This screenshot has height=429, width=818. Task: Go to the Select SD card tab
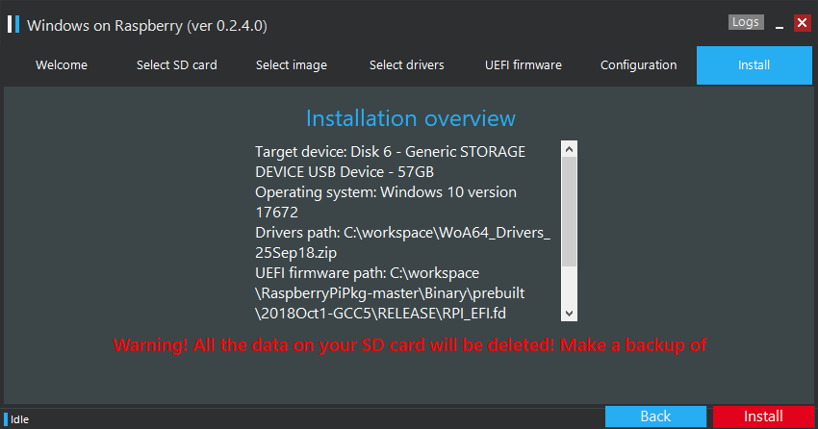point(177,65)
